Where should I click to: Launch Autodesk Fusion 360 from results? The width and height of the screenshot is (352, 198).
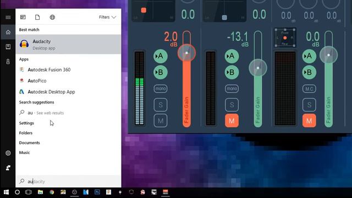coord(68,70)
